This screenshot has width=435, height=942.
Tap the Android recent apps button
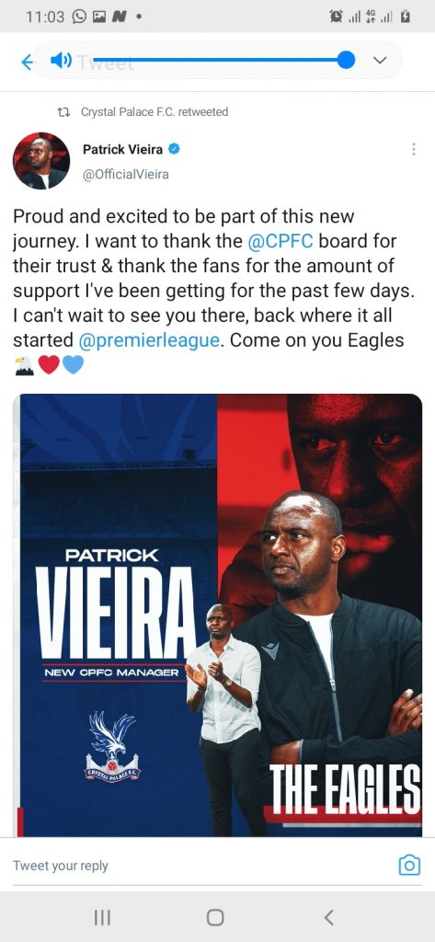point(102,917)
